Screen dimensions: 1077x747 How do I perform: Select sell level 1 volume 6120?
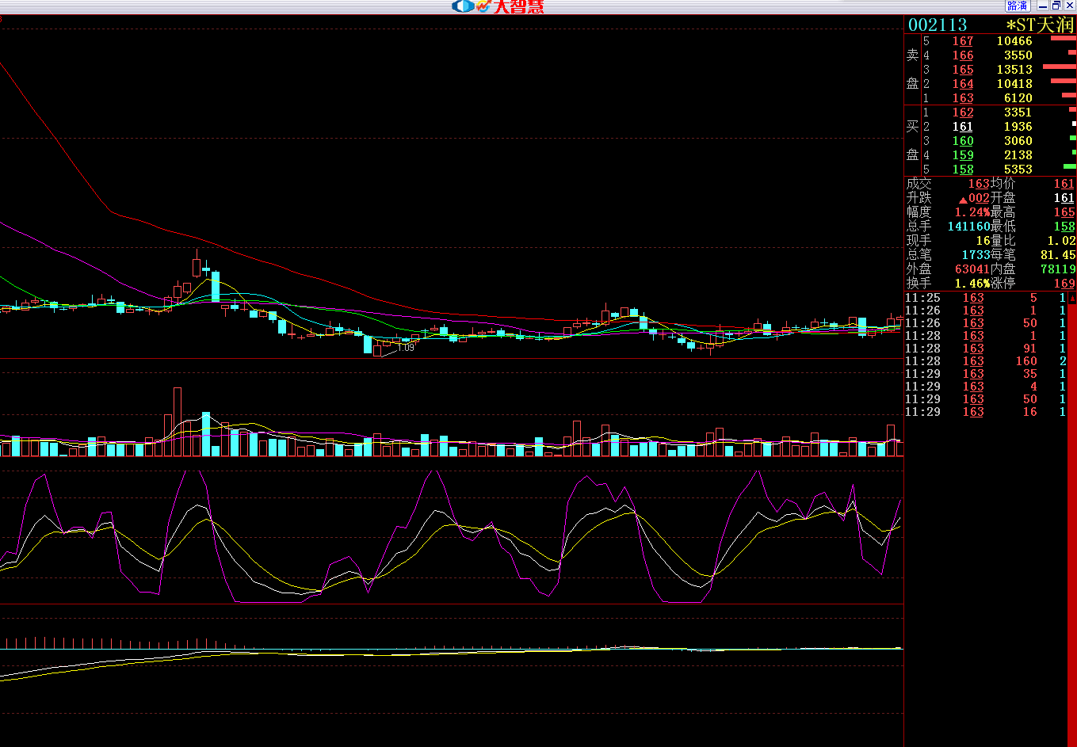point(1018,98)
